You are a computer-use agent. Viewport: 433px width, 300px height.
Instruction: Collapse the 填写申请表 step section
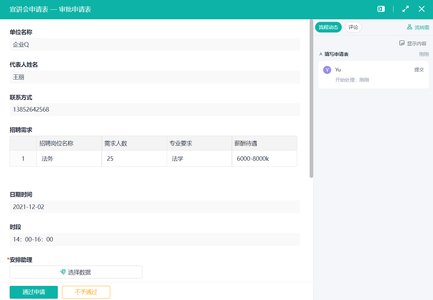[x=321, y=54]
